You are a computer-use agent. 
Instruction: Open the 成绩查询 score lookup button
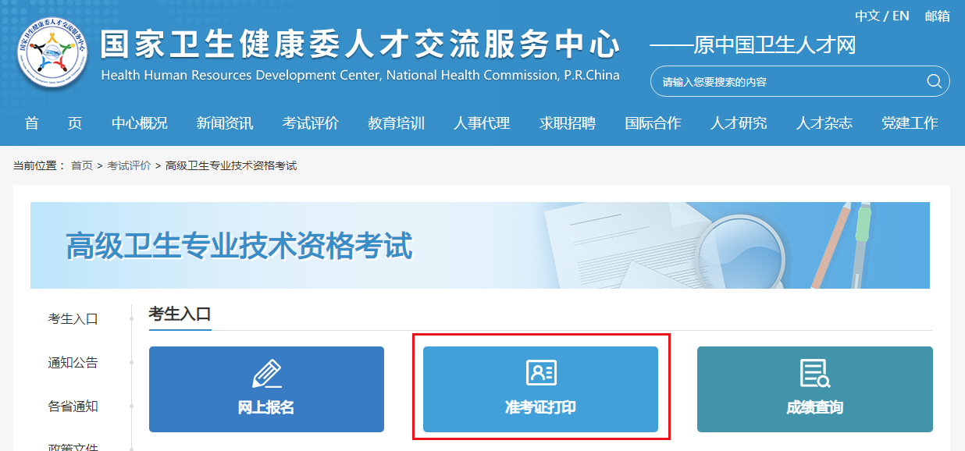point(815,389)
